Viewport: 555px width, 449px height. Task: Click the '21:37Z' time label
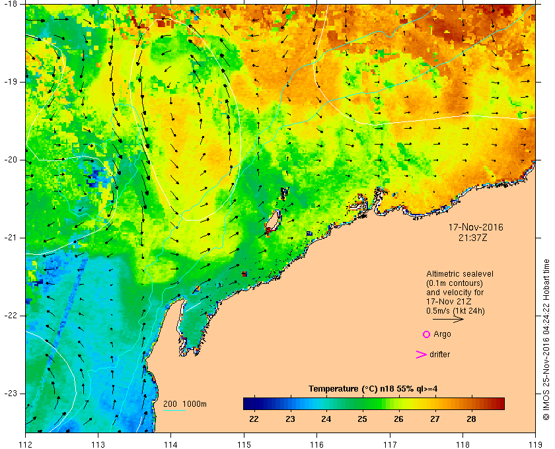473,238
